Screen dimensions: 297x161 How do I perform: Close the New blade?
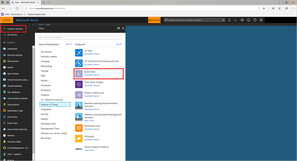click(x=123, y=28)
